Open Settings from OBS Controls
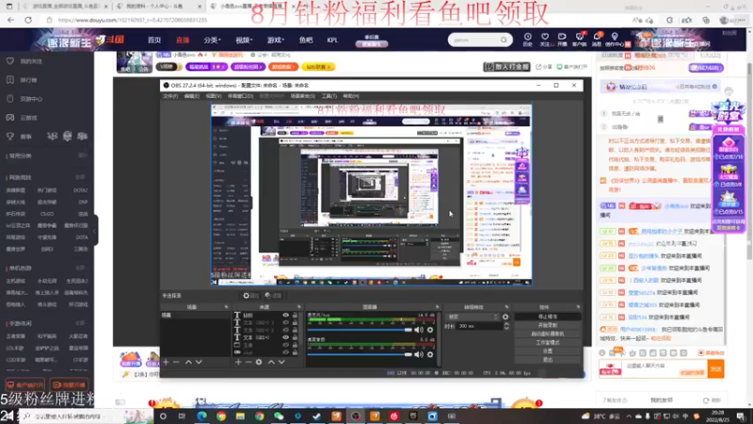The image size is (753, 424). coord(548,351)
